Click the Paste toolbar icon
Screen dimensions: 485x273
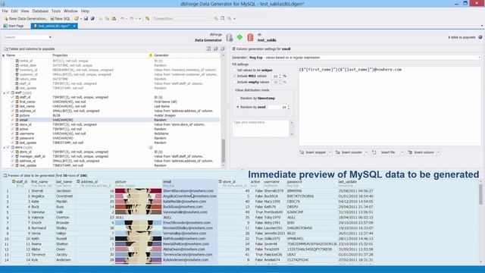(x=114, y=18)
